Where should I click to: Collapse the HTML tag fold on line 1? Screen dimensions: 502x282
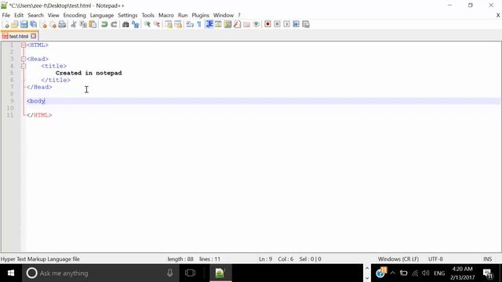click(x=24, y=45)
